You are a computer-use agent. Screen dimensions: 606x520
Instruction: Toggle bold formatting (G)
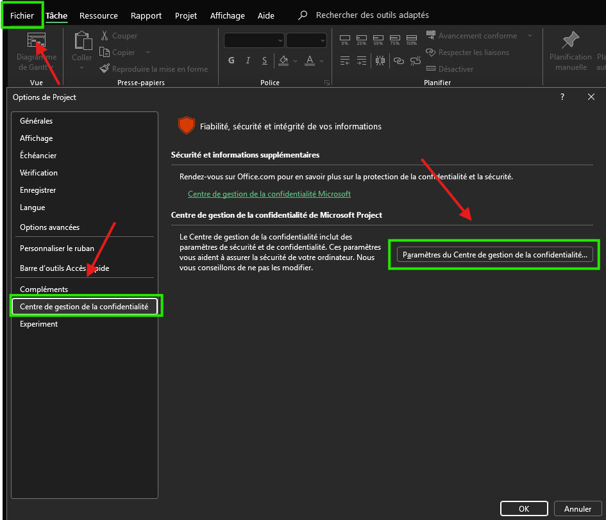coord(231,60)
